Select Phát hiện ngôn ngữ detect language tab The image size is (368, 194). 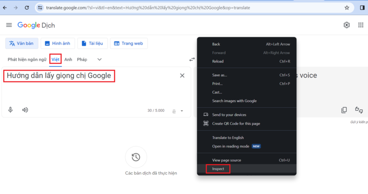coord(27,59)
